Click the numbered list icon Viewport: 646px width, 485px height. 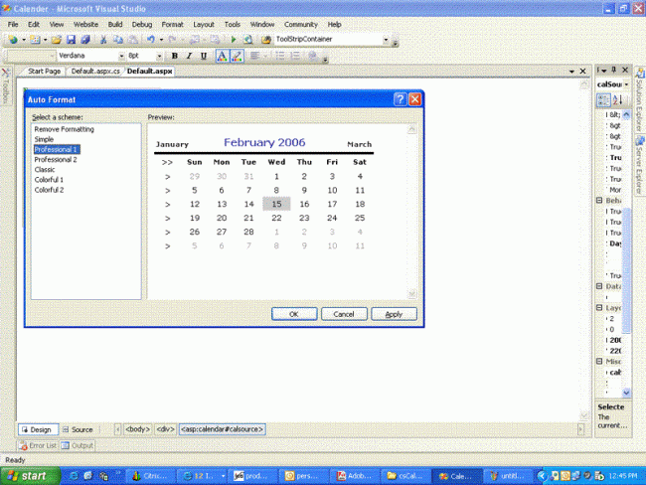pos(295,56)
